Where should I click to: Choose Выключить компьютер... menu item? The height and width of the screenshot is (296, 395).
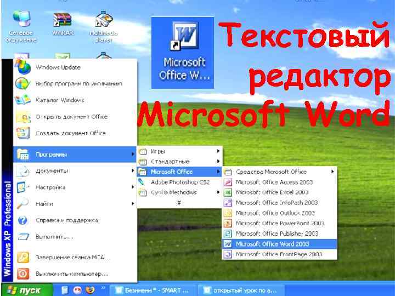point(75,274)
